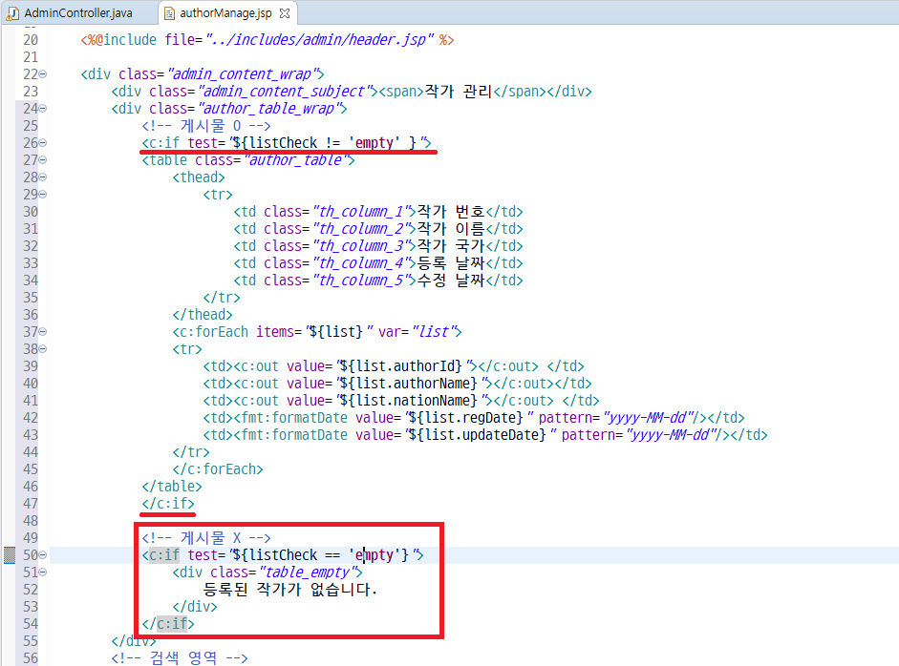Click line number 20 in the gutter
899x666 pixels.
(31, 40)
